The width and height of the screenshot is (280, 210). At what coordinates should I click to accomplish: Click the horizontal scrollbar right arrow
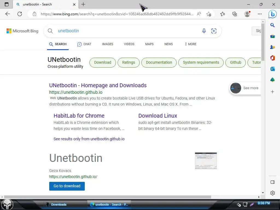(x=259, y=197)
